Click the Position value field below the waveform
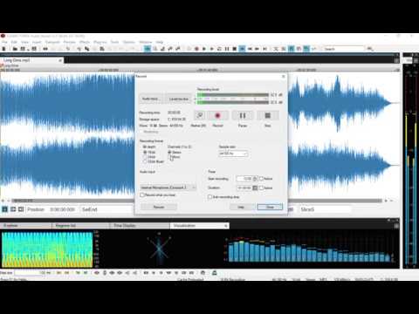Screen dimensions: 419x314 pos(63,209)
